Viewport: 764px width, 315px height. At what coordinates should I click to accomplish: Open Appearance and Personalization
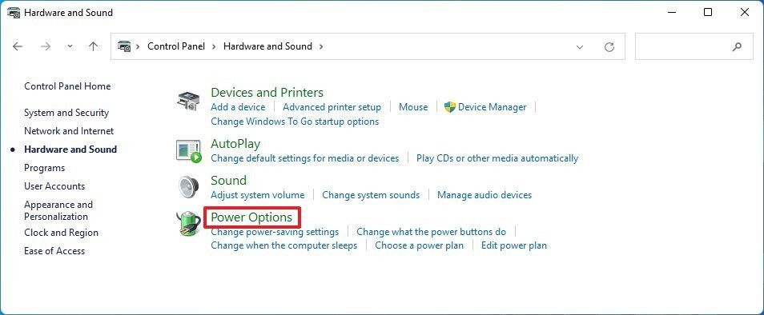pyautogui.click(x=58, y=210)
